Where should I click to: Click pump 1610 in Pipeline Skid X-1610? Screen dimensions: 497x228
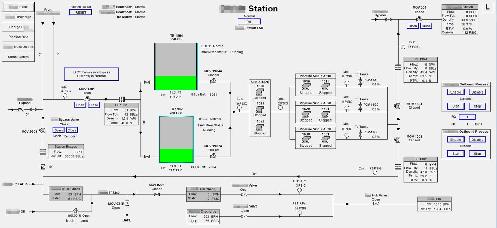click(305, 87)
